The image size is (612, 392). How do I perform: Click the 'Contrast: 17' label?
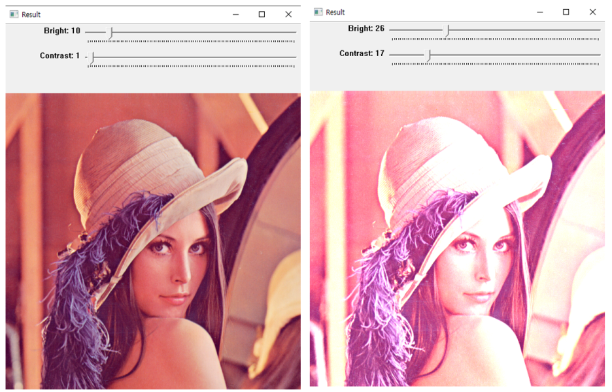[x=362, y=54]
